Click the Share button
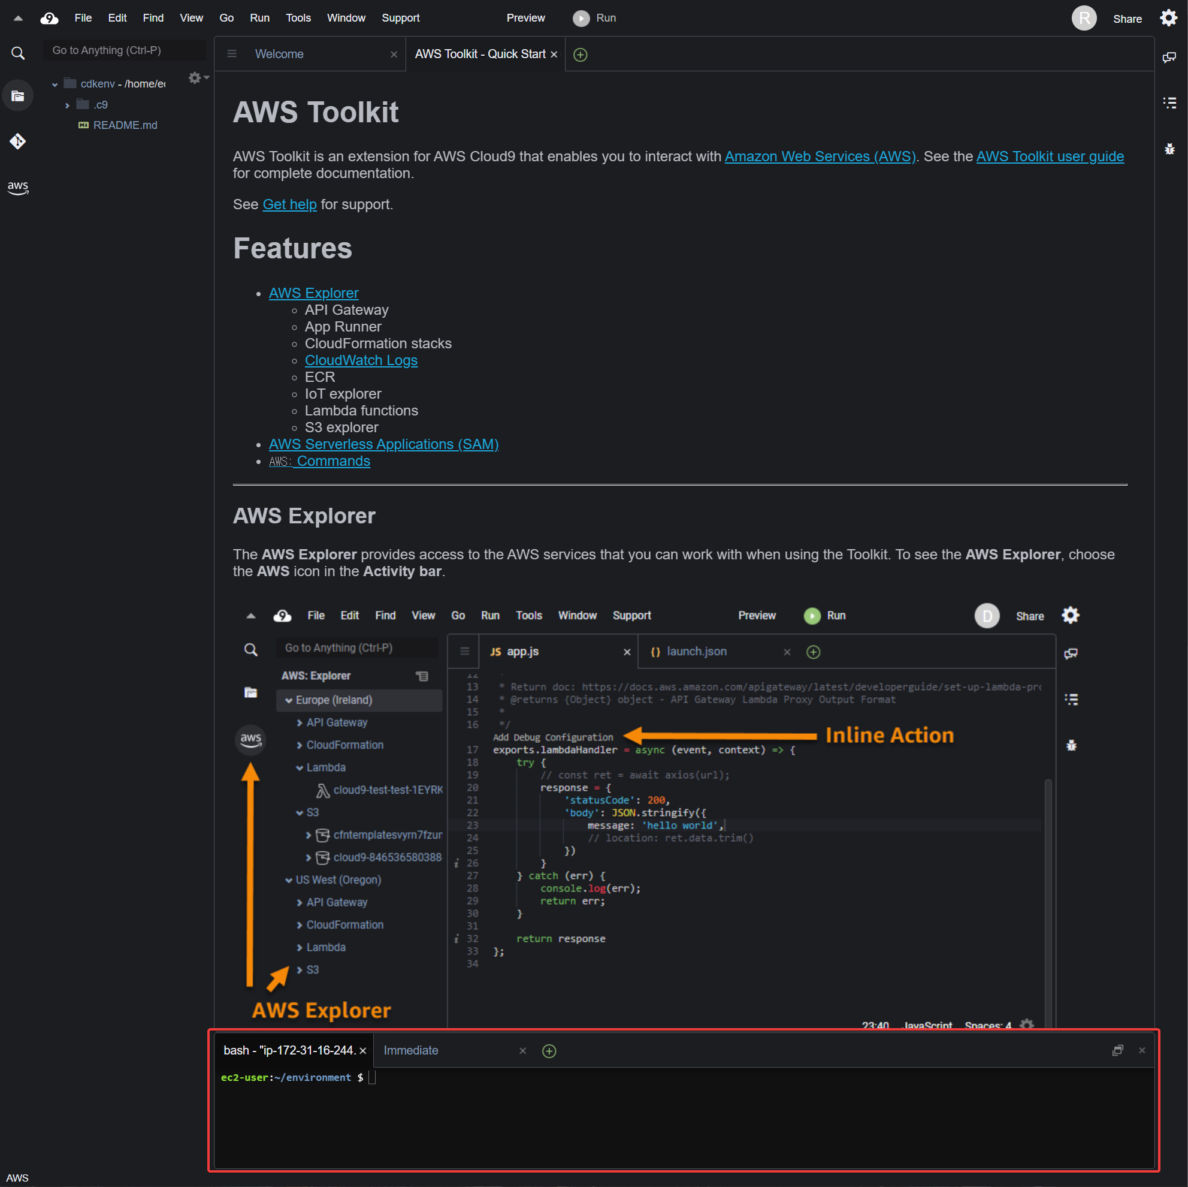 tap(1127, 19)
